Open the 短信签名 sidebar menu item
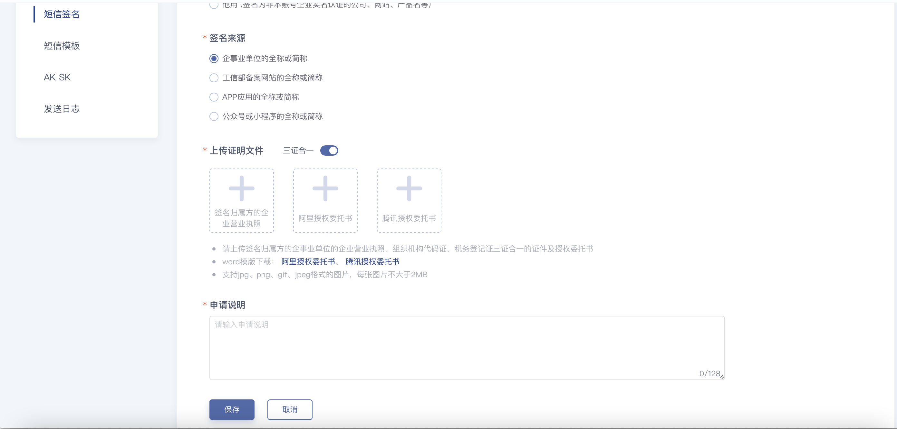The width and height of the screenshot is (897, 429). (x=62, y=14)
